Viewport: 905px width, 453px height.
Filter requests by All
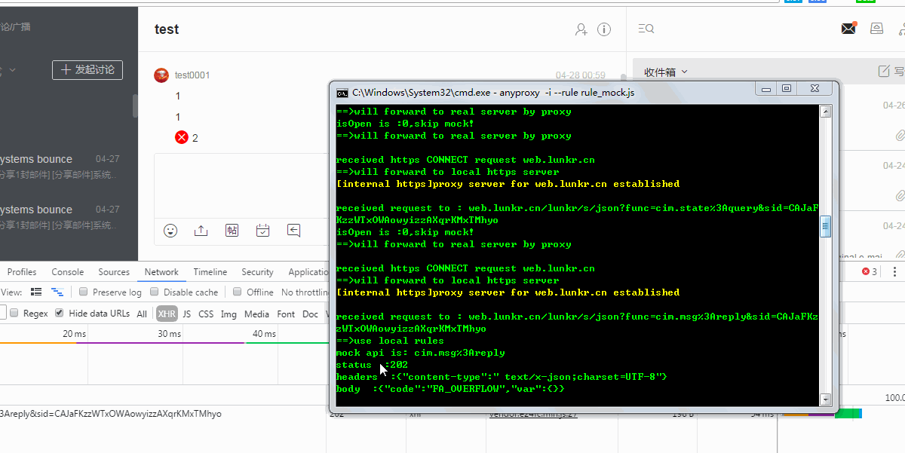pos(142,314)
